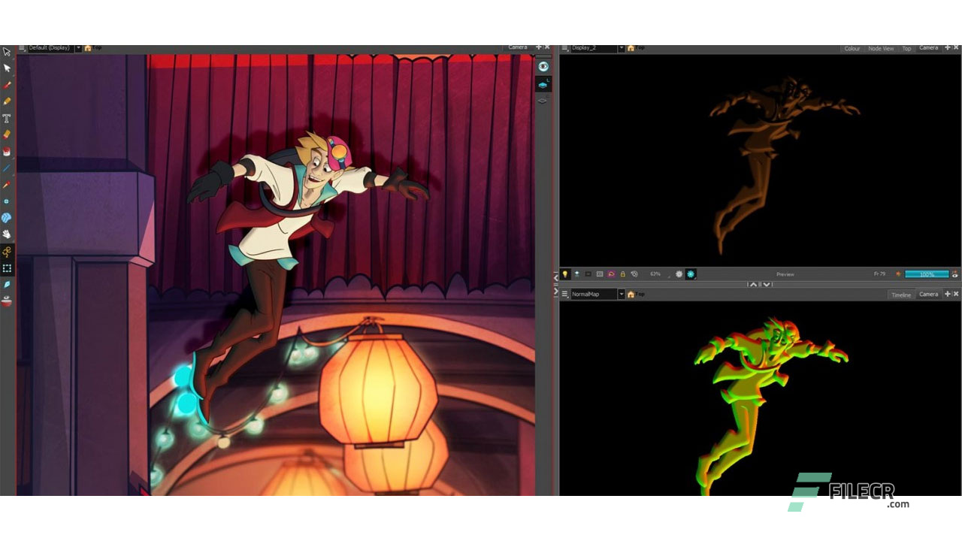This screenshot has height=541, width=962.
Task: Switch to the Top tab in the upper right panel
Action: point(906,48)
